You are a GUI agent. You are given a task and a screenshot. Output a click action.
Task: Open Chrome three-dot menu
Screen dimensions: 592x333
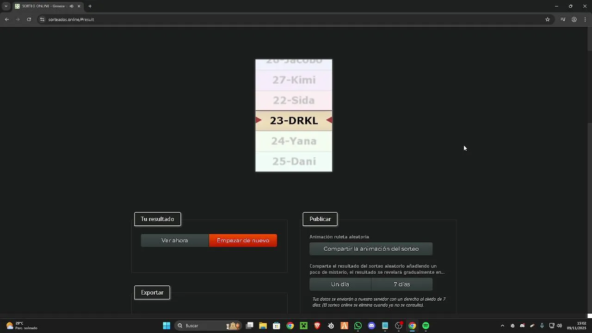coord(585,19)
